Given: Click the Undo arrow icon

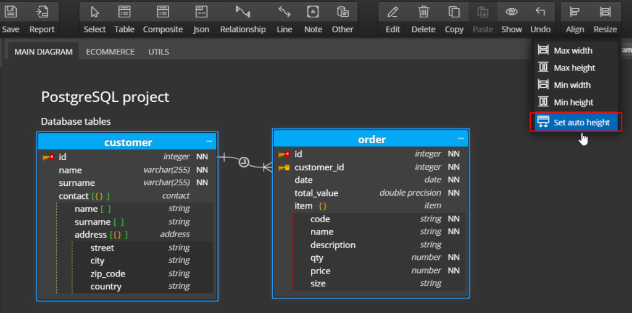Looking at the screenshot, I should pos(541,12).
